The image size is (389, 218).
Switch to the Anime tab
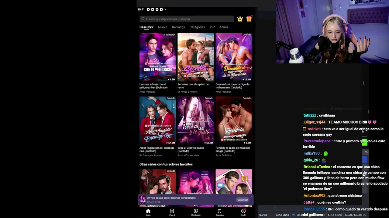224,27
